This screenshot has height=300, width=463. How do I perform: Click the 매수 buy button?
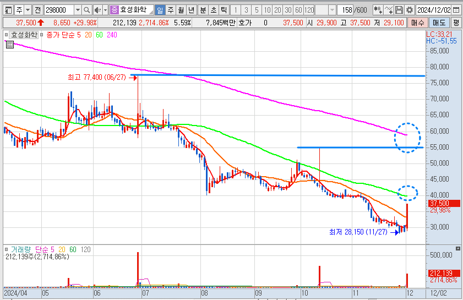point(417,23)
